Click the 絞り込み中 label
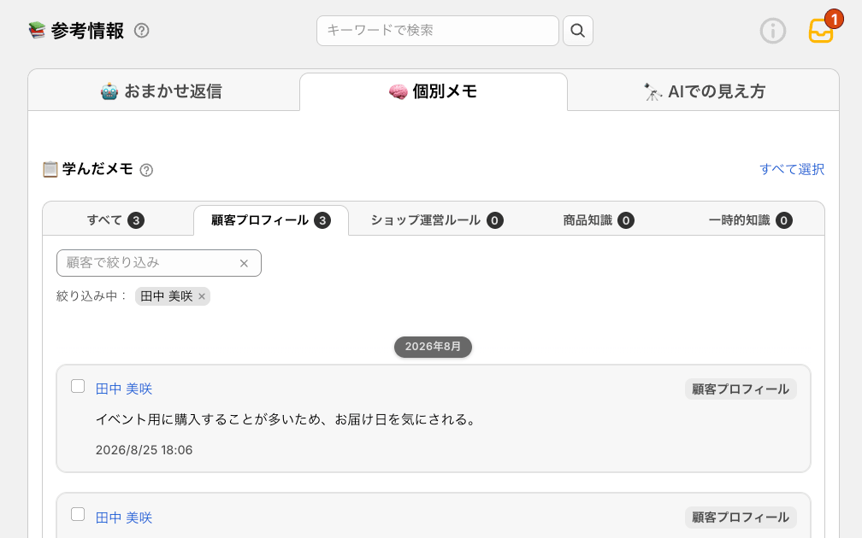862x538 pixels. [92, 296]
